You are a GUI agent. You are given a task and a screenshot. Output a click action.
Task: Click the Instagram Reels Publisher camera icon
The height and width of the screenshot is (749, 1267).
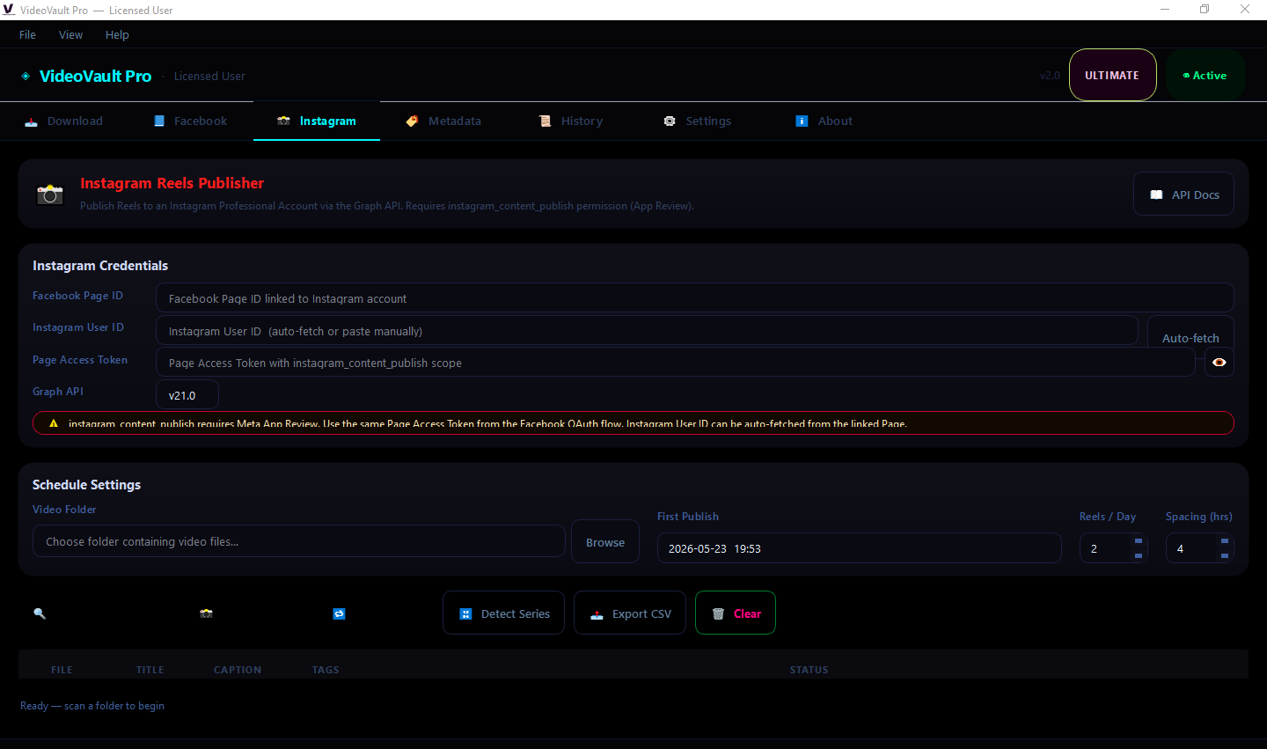[50, 194]
